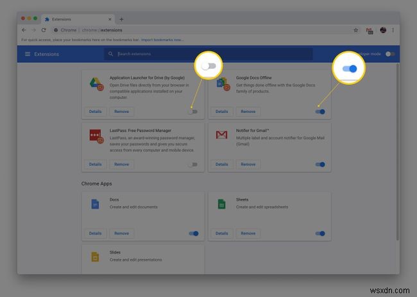The width and height of the screenshot is (417, 297).
Task: Open Details for Docs app
Action: [95, 233]
